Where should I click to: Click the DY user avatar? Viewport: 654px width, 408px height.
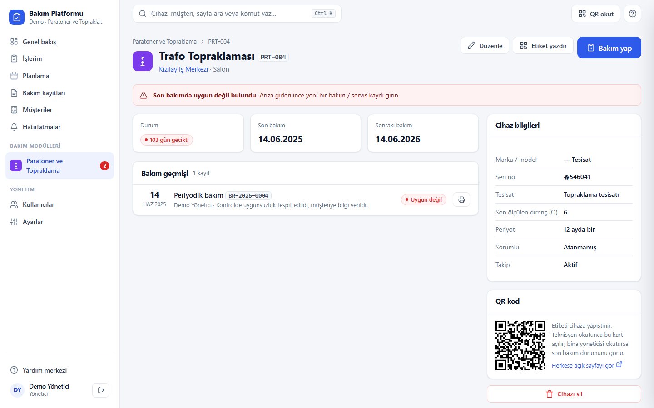pos(17,390)
